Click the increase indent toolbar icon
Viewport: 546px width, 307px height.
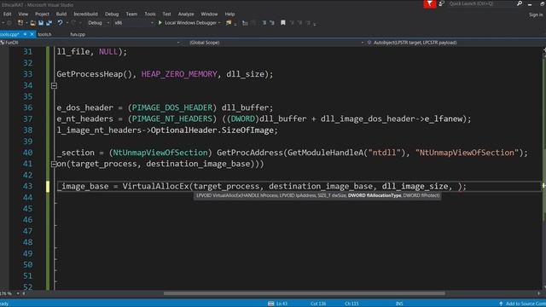tap(272, 23)
